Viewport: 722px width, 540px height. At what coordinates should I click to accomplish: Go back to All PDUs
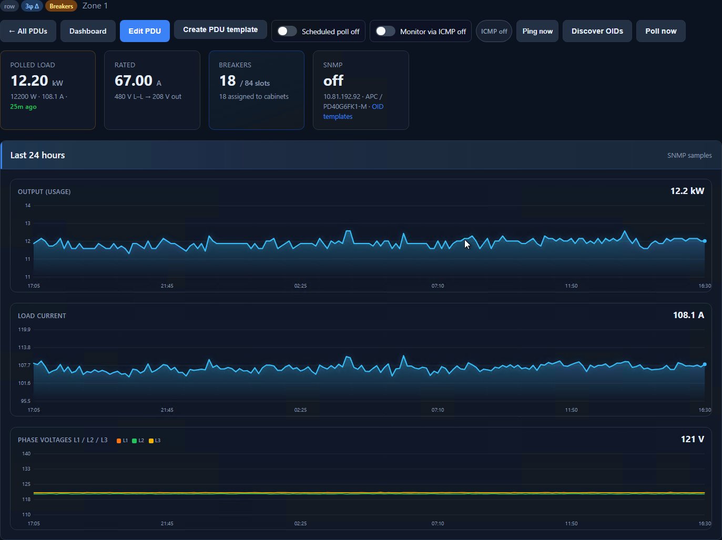coord(28,31)
